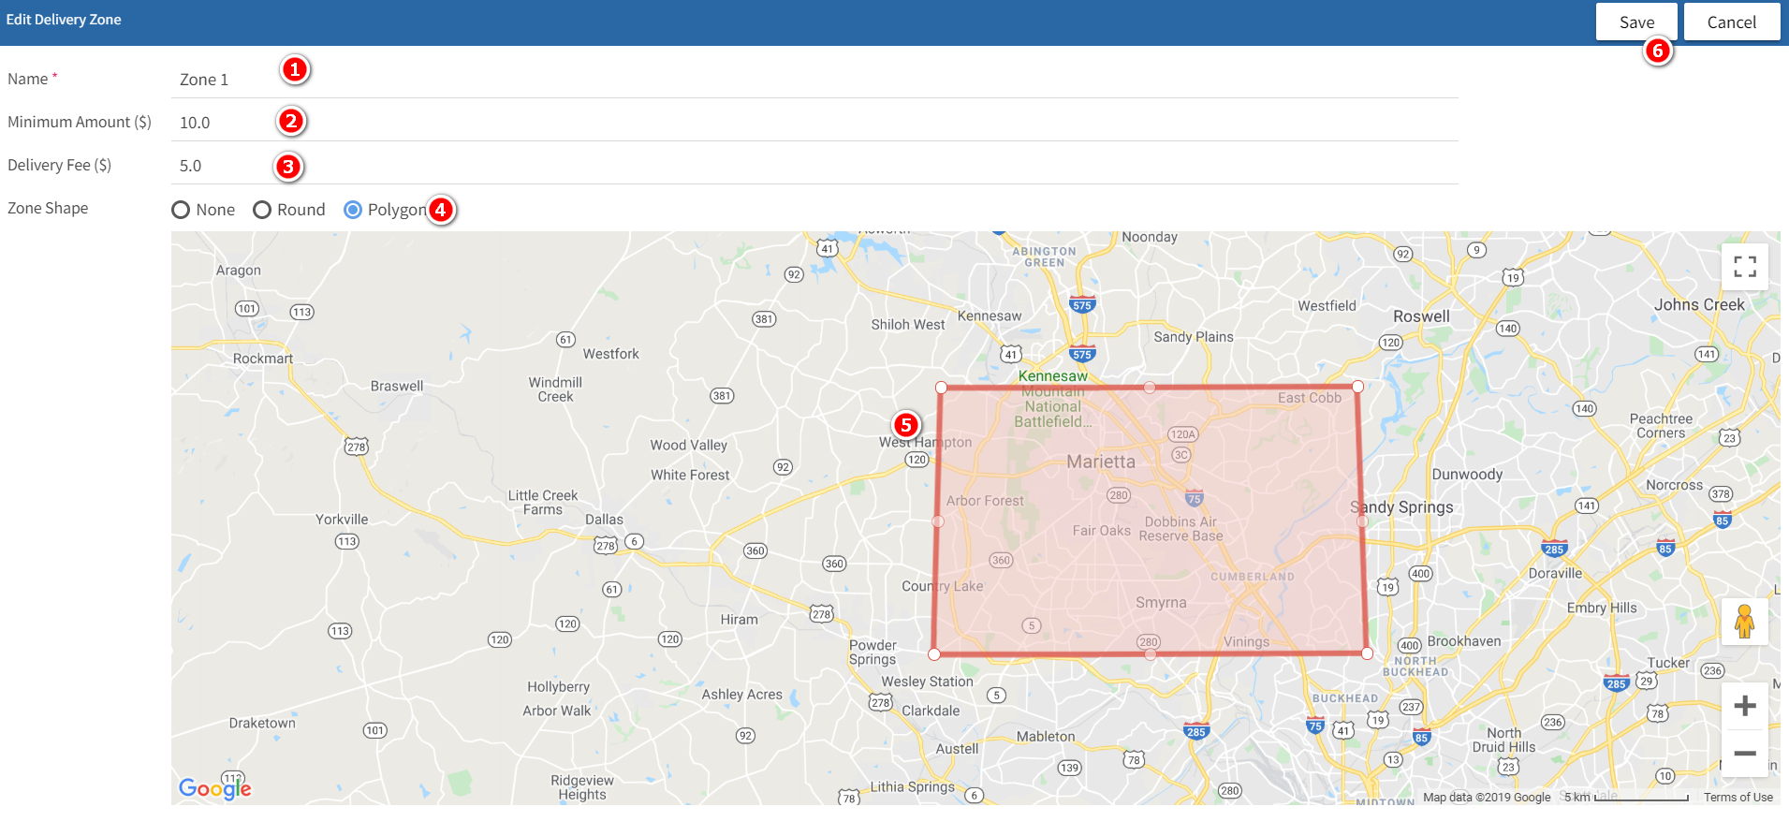Viewport: 1789px width, 836px height.
Task: Click the polygon's top-right corner handle
Action: [x=1358, y=387]
